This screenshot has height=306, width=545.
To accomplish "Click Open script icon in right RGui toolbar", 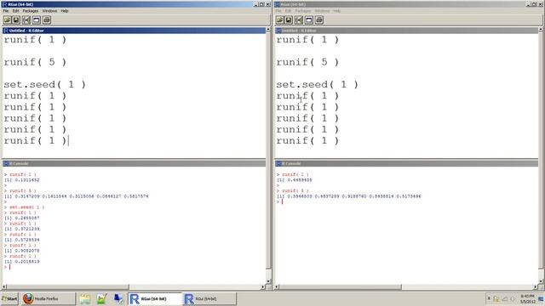I will (x=279, y=20).
